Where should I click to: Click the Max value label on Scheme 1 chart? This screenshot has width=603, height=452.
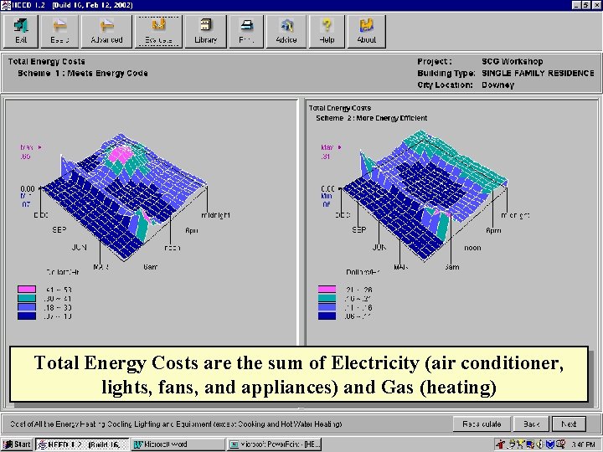click(x=30, y=152)
